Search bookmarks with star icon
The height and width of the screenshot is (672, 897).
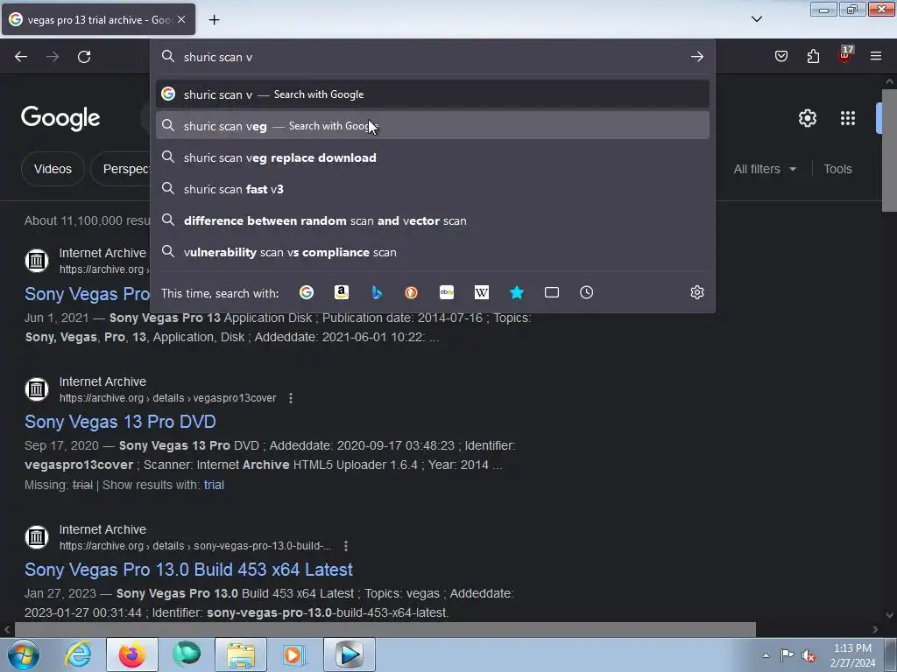(517, 292)
